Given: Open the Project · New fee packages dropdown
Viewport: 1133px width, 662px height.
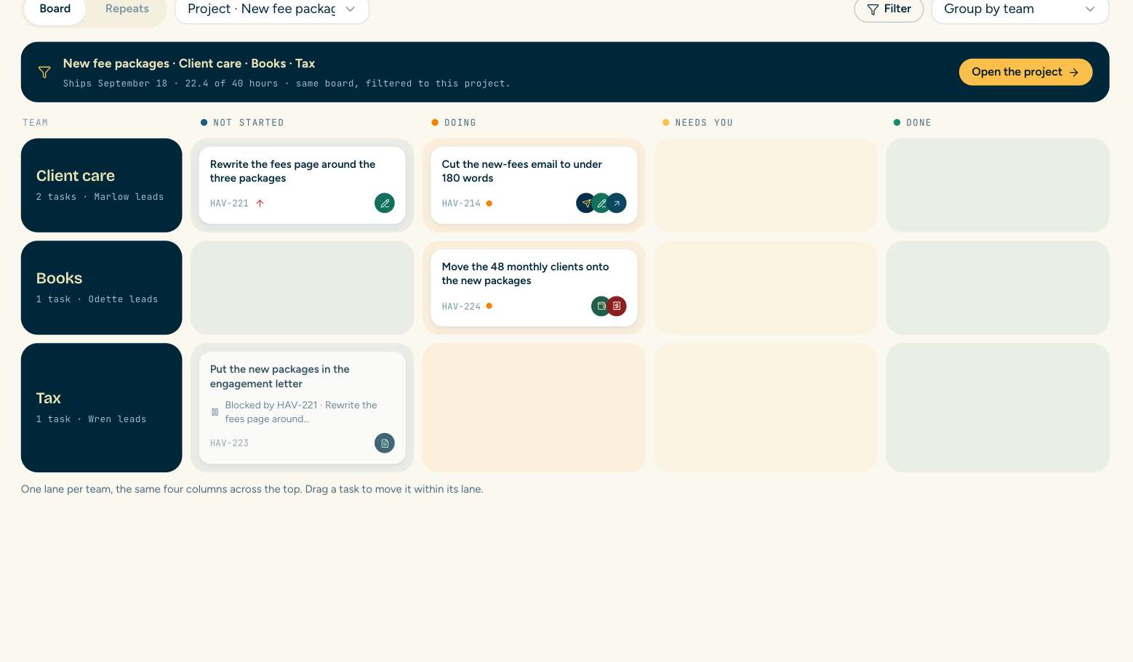Looking at the screenshot, I should tap(272, 9).
